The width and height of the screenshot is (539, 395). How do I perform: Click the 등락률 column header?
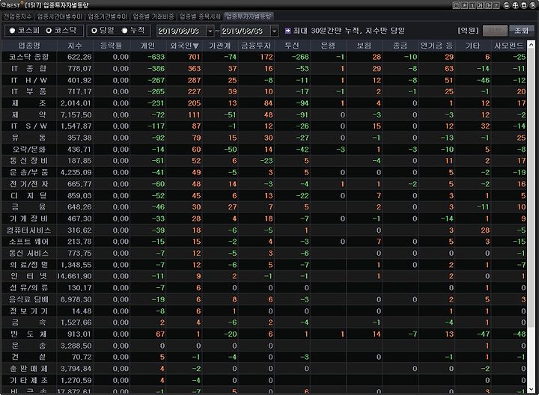click(112, 46)
